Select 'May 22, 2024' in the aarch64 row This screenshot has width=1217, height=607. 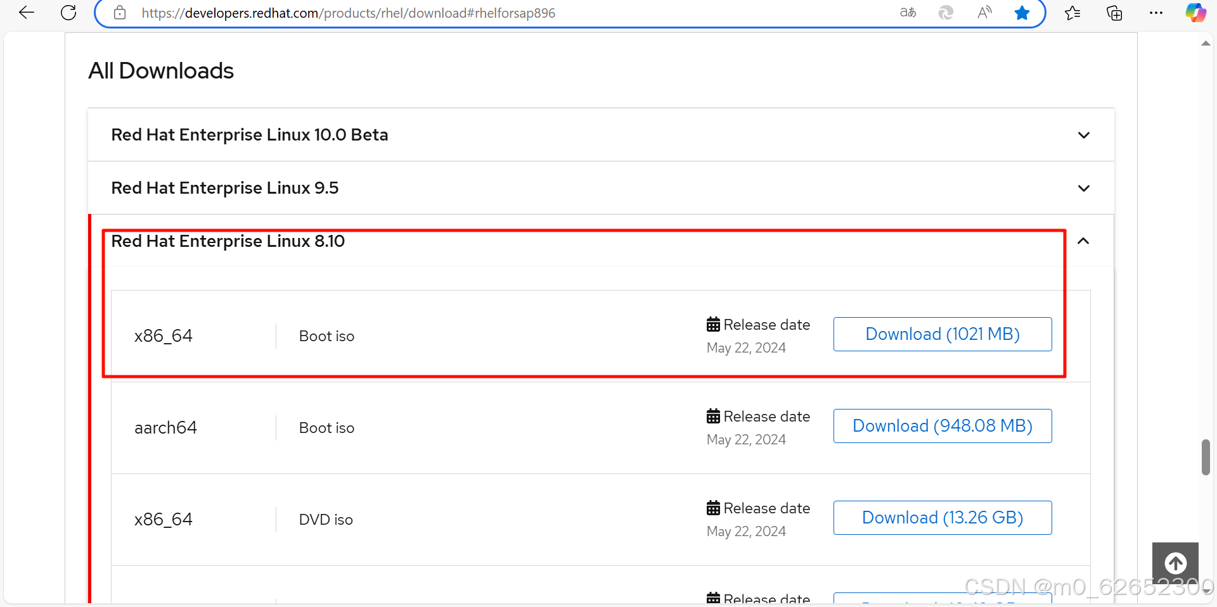(x=746, y=439)
